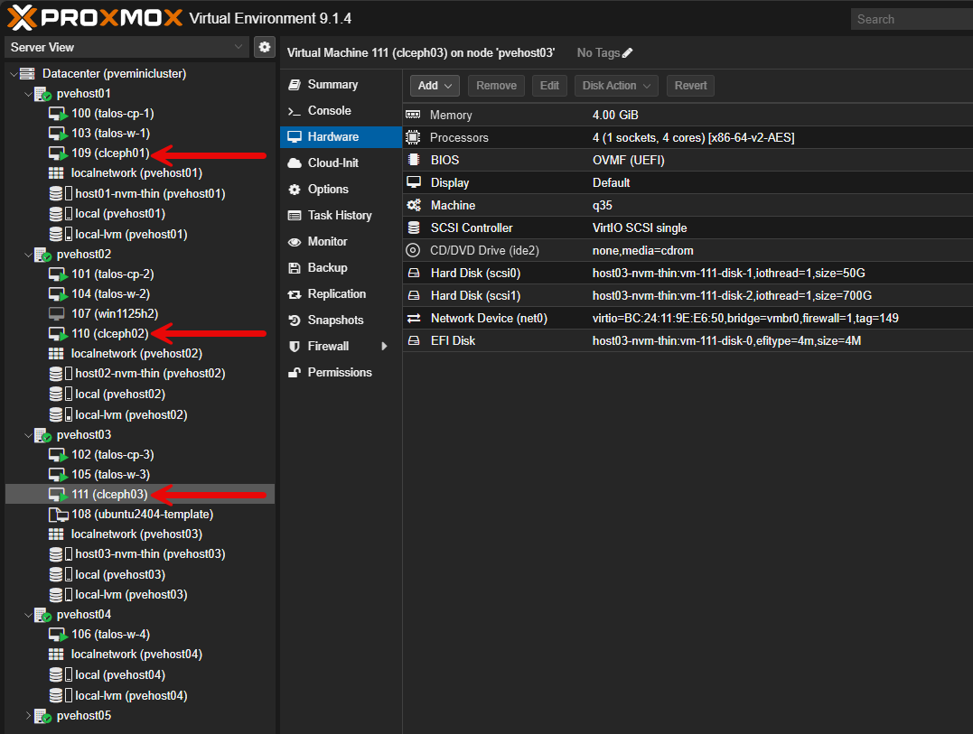Click Memory row RAM icon
Screen dimensions: 973x734
[x=413, y=115]
